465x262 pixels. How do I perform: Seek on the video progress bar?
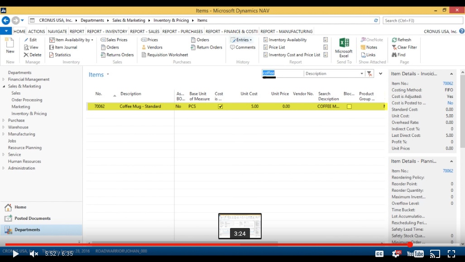pyautogui.click(x=233, y=244)
